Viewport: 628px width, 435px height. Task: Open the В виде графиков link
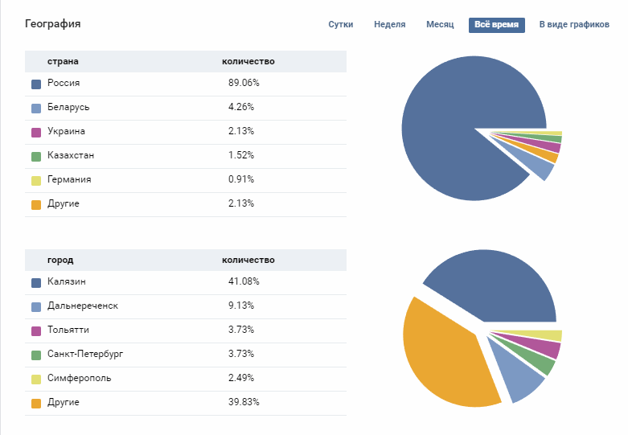[574, 25]
